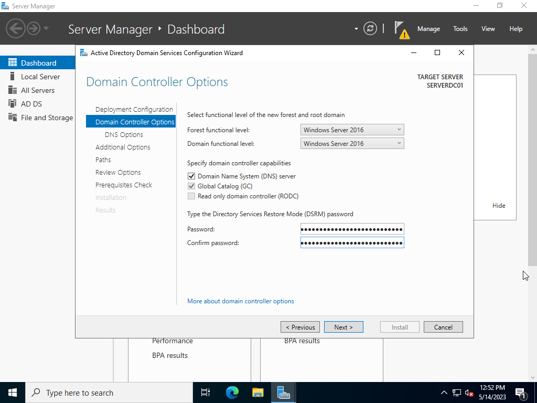Open More about domain controller options link

tap(241, 301)
